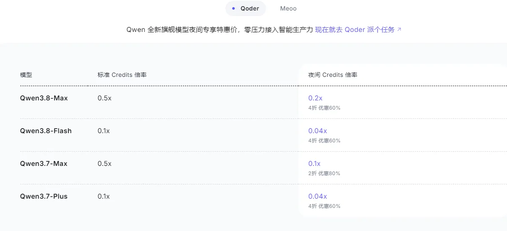Image resolution: width=507 pixels, height=231 pixels.
Task: Select the Qwen3.8-Max model name
Action: (44, 98)
